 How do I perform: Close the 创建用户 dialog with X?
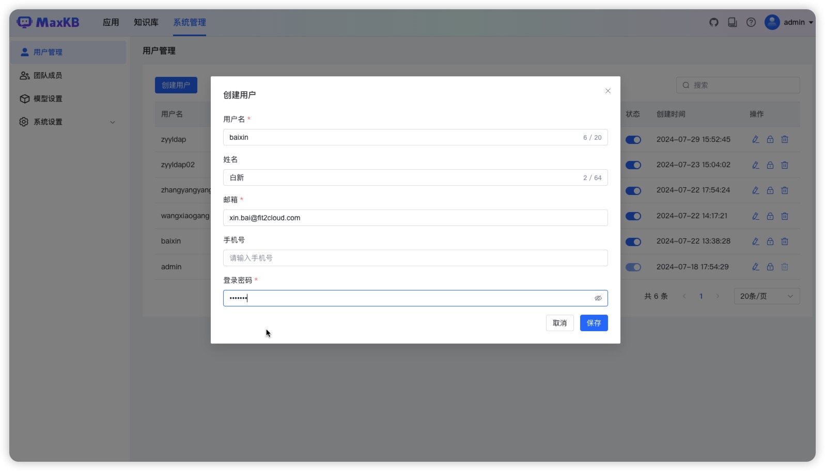tap(608, 91)
